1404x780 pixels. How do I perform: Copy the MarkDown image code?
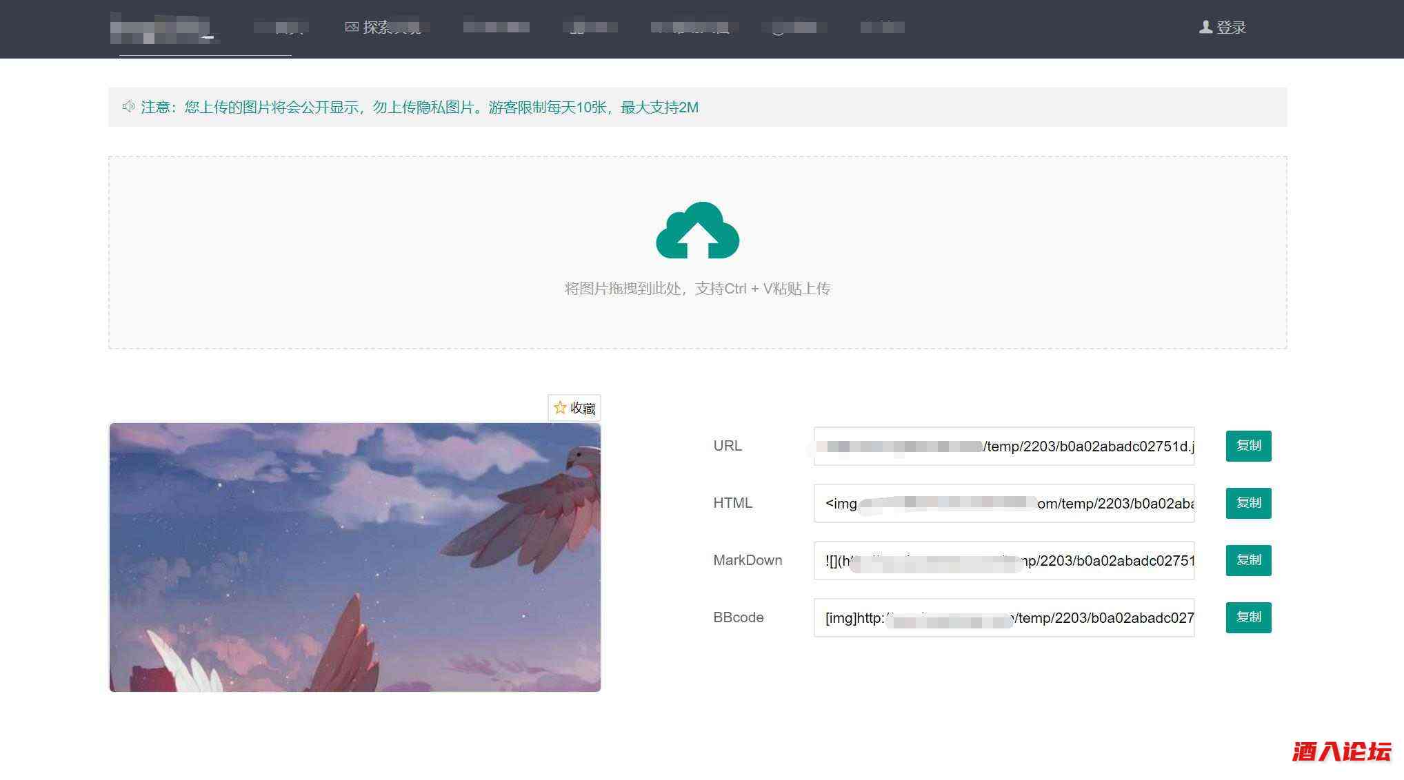click(x=1247, y=560)
